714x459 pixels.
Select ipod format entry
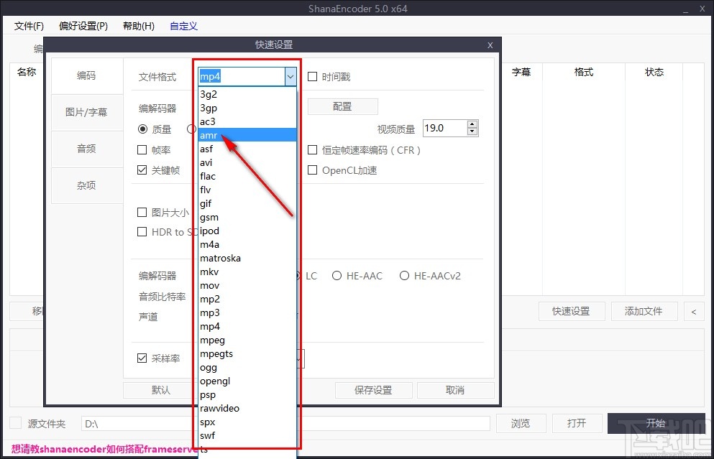tap(247, 231)
